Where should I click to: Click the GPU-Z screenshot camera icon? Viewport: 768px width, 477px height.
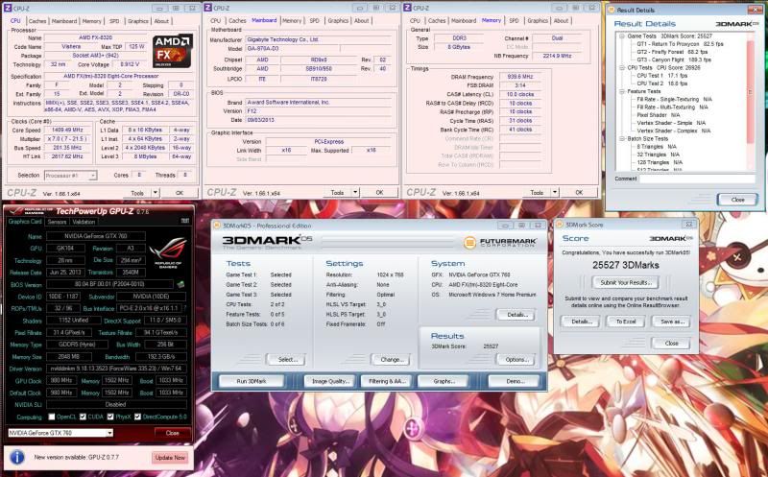click(x=184, y=221)
